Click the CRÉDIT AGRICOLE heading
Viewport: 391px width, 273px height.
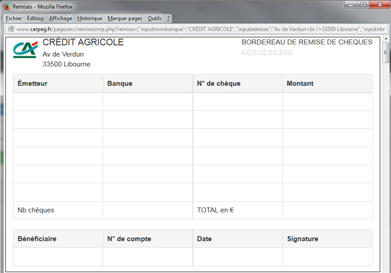click(x=83, y=42)
